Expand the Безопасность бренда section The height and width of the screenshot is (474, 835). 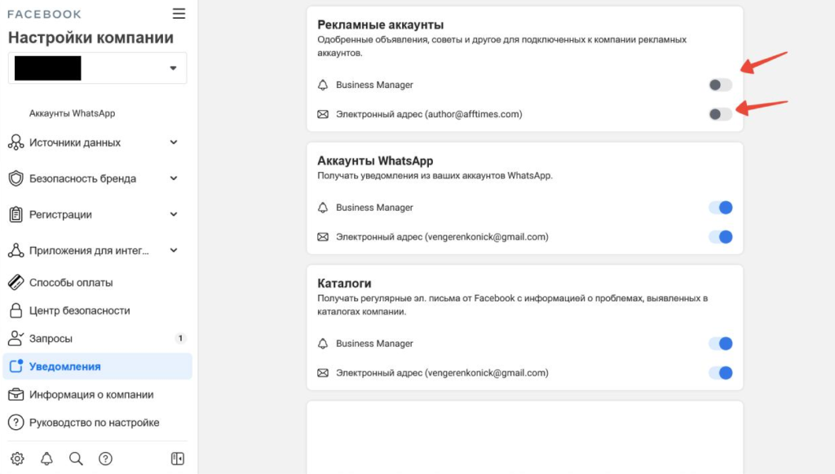pos(174,178)
